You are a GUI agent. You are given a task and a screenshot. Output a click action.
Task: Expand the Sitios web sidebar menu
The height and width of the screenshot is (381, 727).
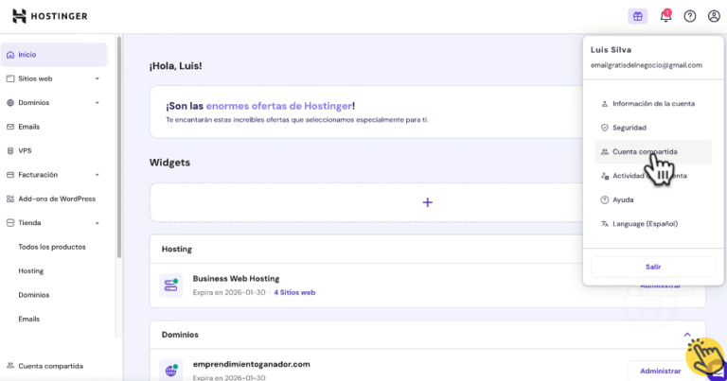click(97, 78)
